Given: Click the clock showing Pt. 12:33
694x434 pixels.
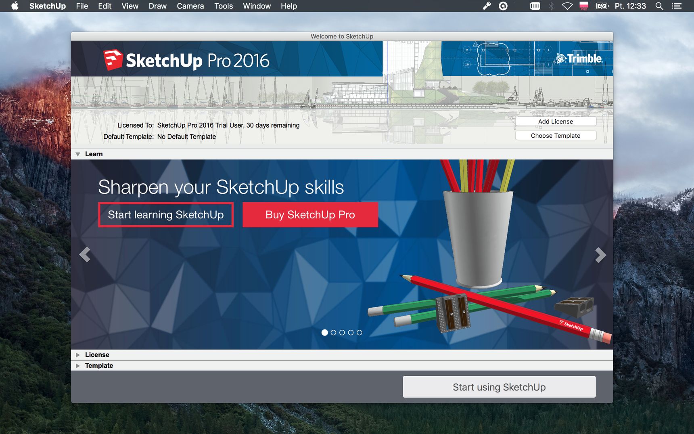Looking at the screenshot, I should click(630, 6).
